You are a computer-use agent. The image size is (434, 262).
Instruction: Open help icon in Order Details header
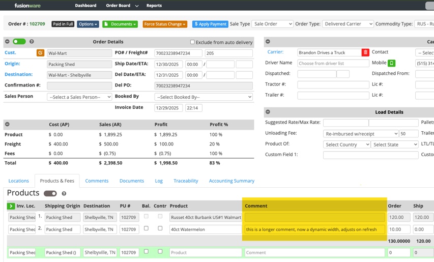pos(32,42)
